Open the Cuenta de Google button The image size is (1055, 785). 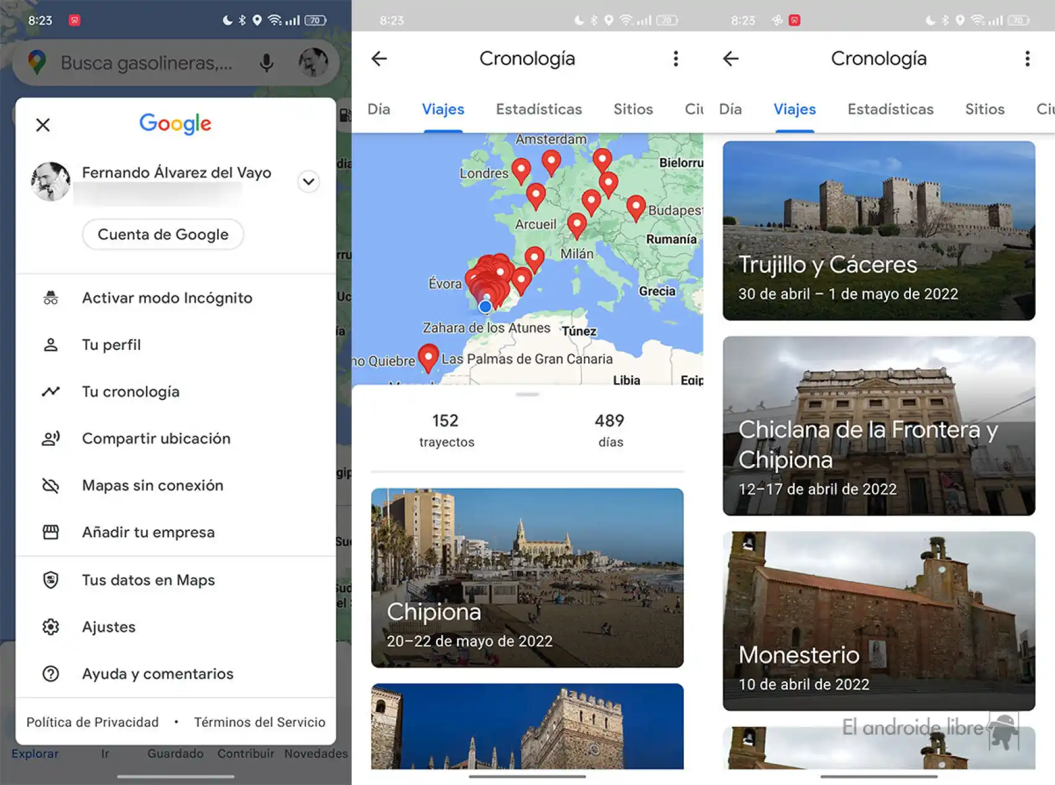click(163, 234)
